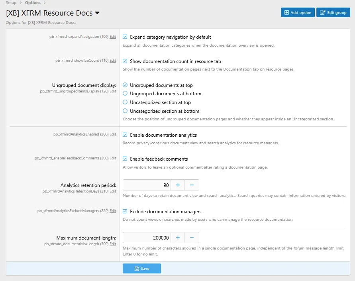
Task: Edit the pb_xfrmrd_documentMaxLength option
Action: [113, 244]
